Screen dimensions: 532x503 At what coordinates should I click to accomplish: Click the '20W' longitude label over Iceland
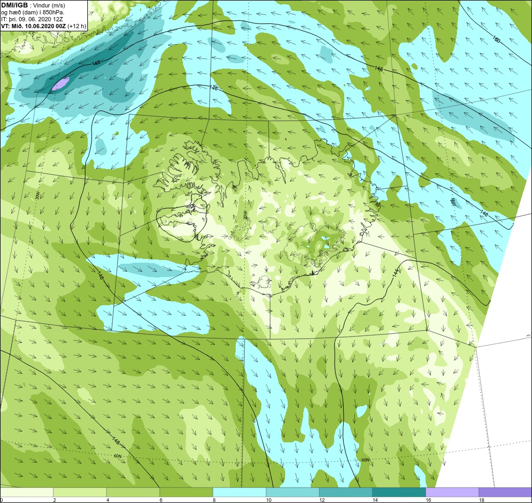pos(245,215)
